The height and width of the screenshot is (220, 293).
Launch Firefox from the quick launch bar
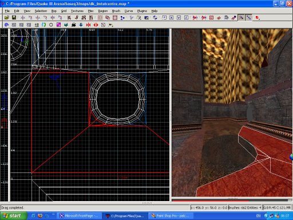click(x=40, y=215)
